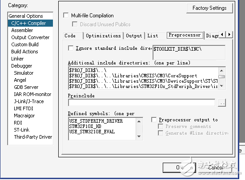
Task: Open the Preinclude file browse button
Action: pos(222,103)
